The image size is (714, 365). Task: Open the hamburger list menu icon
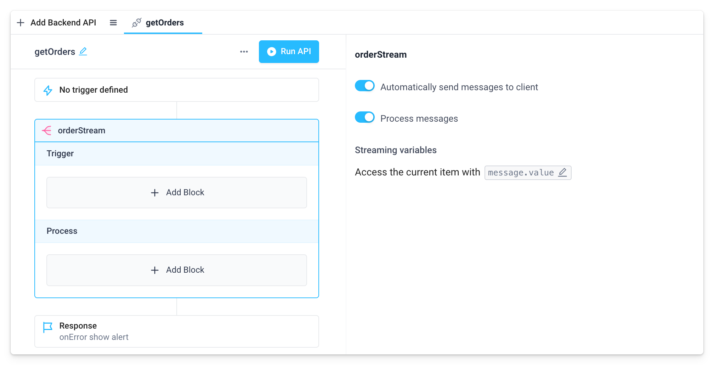(x=113, y=23)
